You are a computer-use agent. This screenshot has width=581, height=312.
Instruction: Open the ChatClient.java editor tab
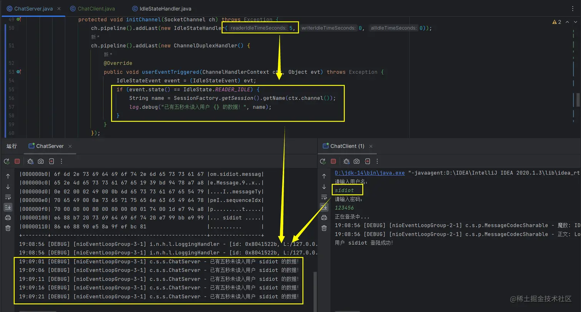pos(93,8)
